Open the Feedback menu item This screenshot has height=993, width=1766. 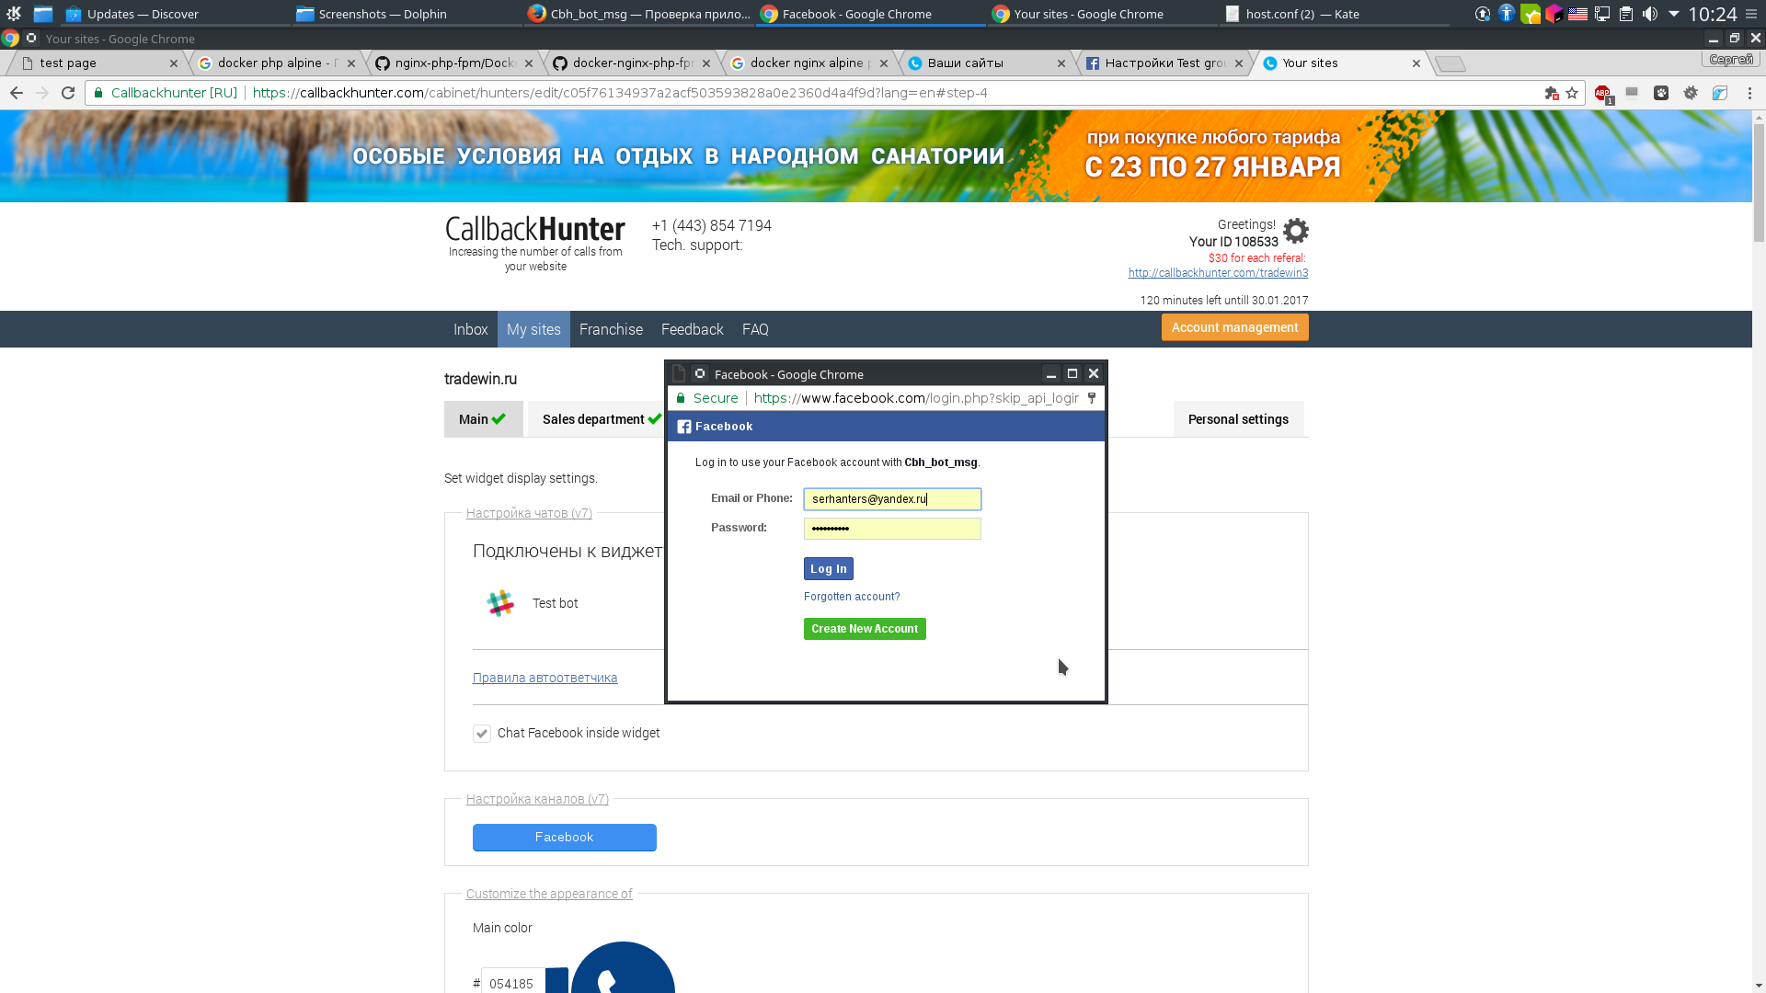click(692, 329)
